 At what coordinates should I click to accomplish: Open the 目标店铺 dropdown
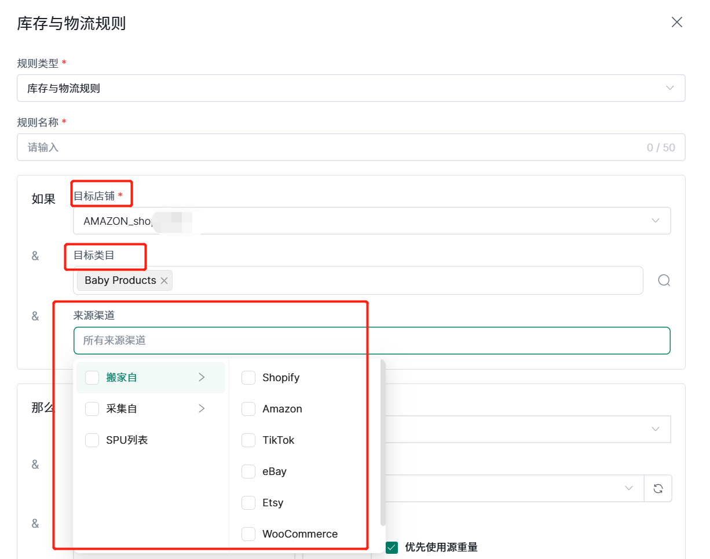(371, 221)
